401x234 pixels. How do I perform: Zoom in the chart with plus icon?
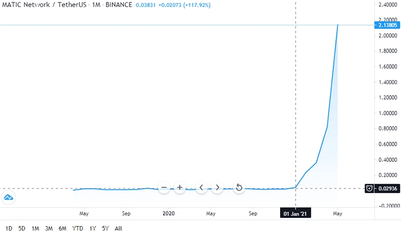pyautogui.click(x=180, y=187)
